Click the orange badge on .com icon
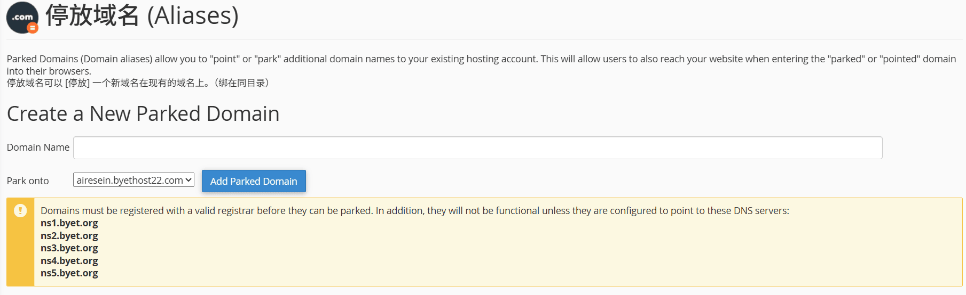Screen dimensions: 966x295 point(33,28)
